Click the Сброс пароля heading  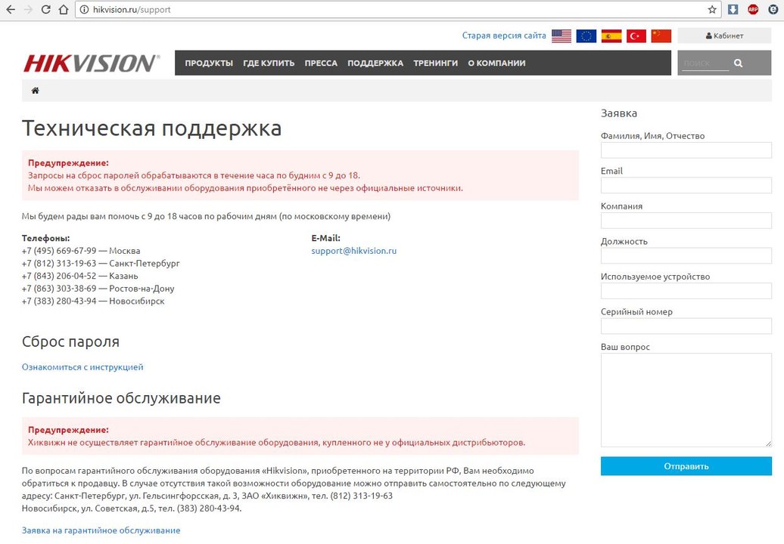tap(70, 342)
